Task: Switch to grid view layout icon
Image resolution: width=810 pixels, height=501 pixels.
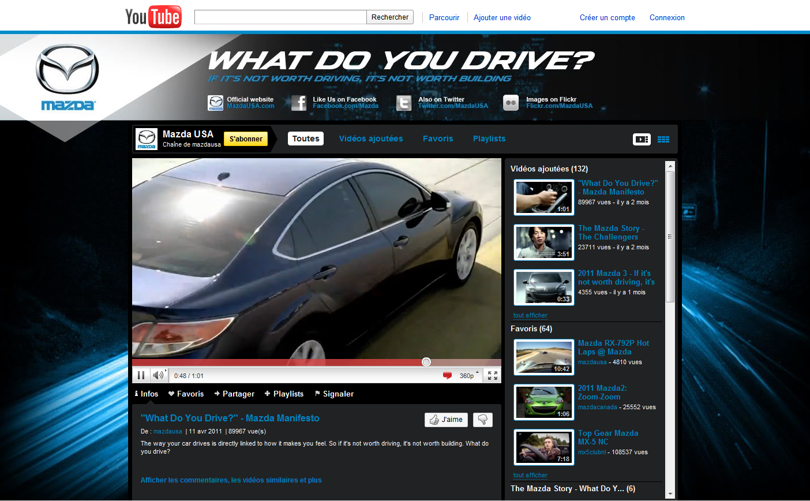Action: tap(663, 139)
